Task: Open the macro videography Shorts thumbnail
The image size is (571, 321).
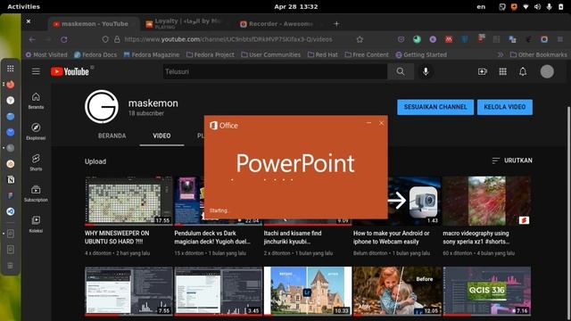Action: (487, 201)
